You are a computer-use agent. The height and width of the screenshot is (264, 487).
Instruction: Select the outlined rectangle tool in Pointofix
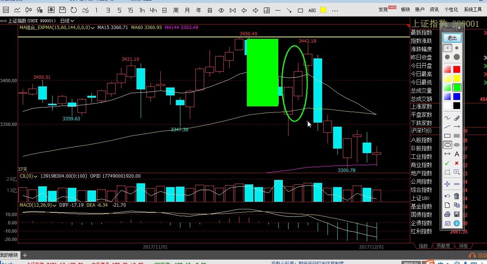pyautogui.click(x=447, y=136)
